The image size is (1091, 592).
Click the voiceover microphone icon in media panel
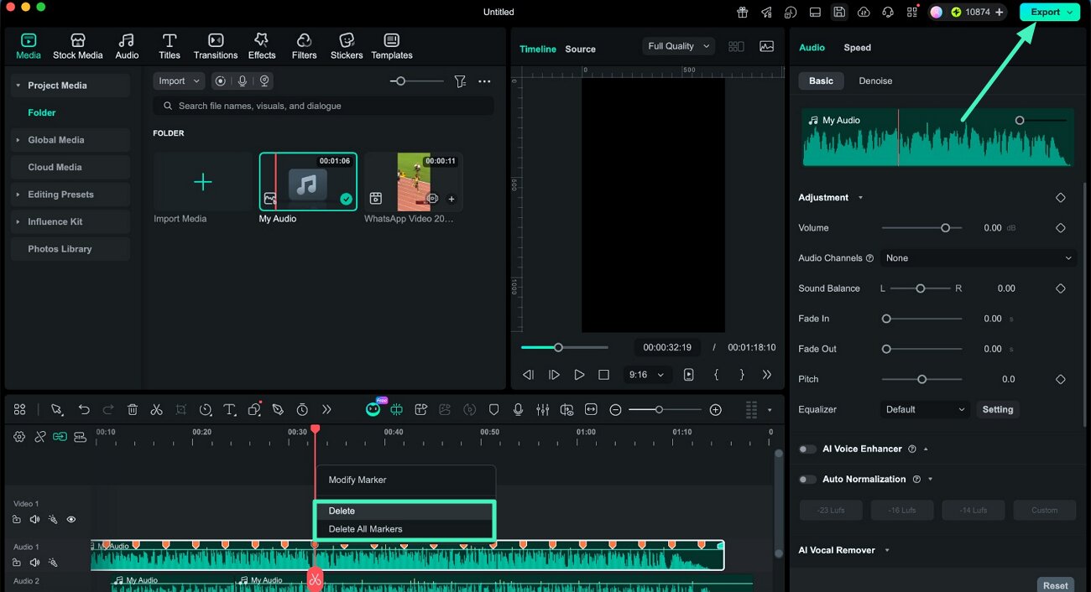coord(243,81)
